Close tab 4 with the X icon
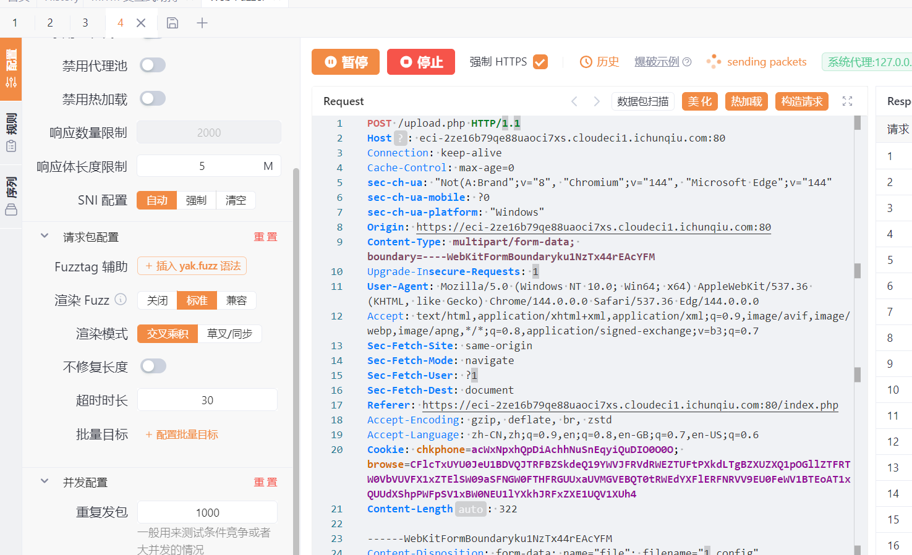The height and width of the screenshot is (555, 912). point(141,23)
